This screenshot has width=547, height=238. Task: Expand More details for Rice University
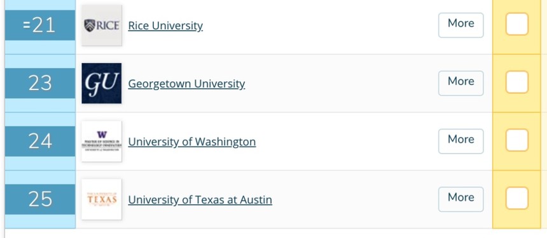461,25
